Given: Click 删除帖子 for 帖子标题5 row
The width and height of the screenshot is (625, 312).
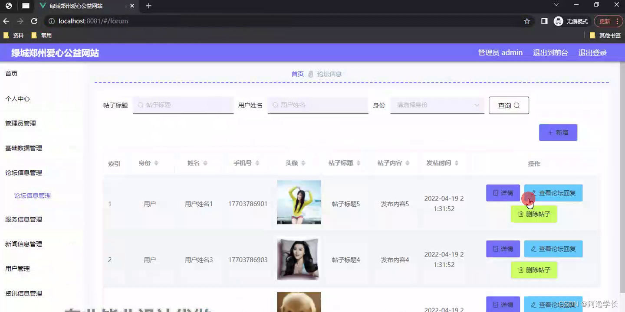Looking at the screenshot, I should click(534, 214).
